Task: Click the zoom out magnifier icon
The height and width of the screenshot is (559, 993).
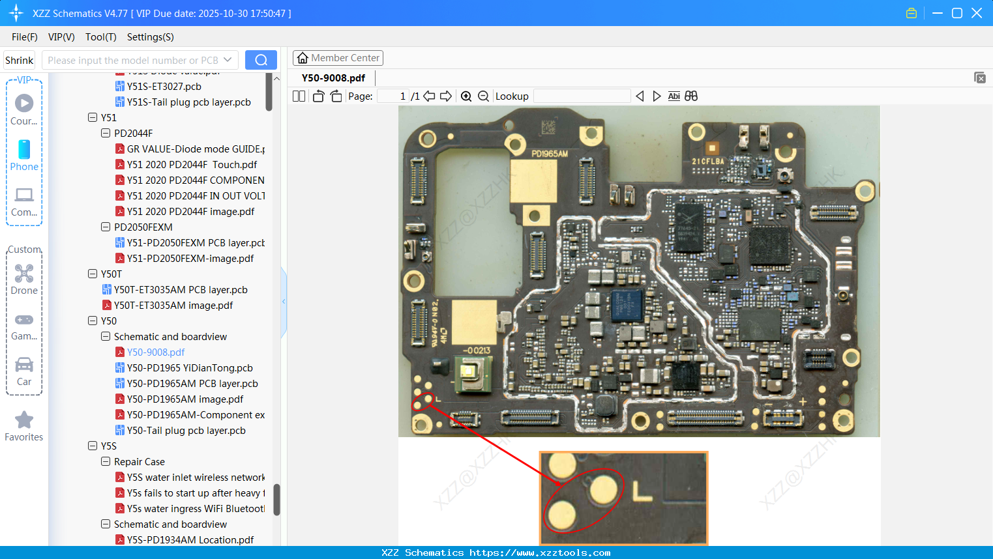Action: coord(483,96)
